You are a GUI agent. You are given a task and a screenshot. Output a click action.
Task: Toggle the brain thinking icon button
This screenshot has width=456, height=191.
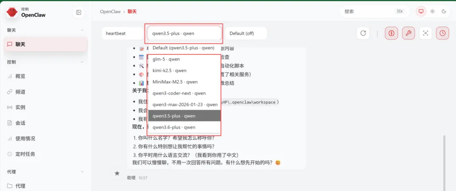[x=391, y=33]
